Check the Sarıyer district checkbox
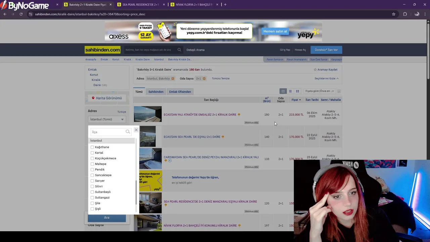The width and height of the screenshot is (430, 242). [x=92, y=181]
